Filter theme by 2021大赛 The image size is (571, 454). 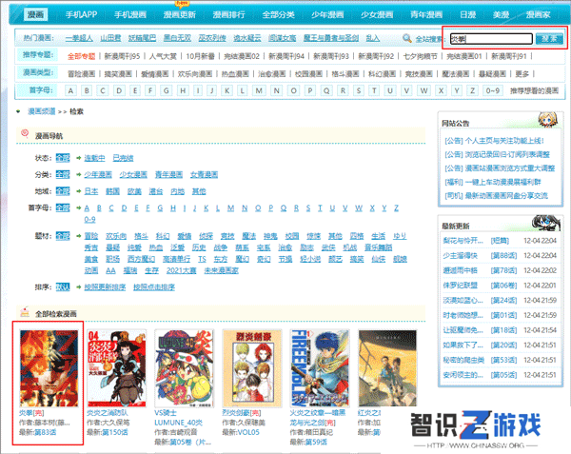181,270
